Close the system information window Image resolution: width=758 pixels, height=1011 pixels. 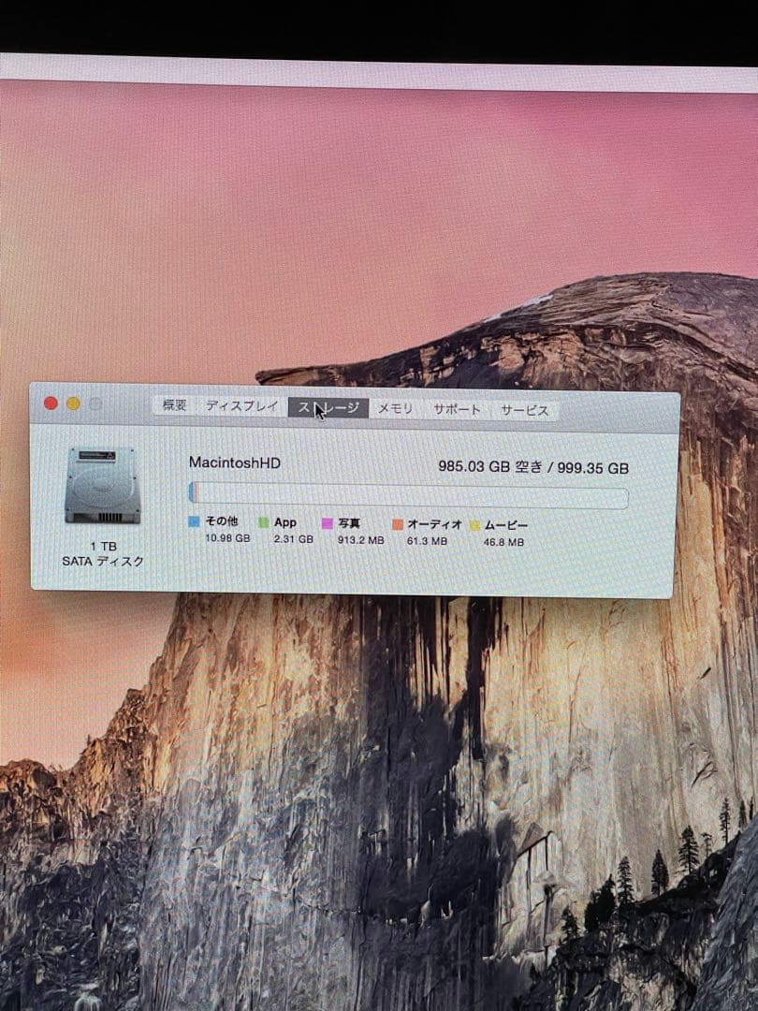(51, 403)
